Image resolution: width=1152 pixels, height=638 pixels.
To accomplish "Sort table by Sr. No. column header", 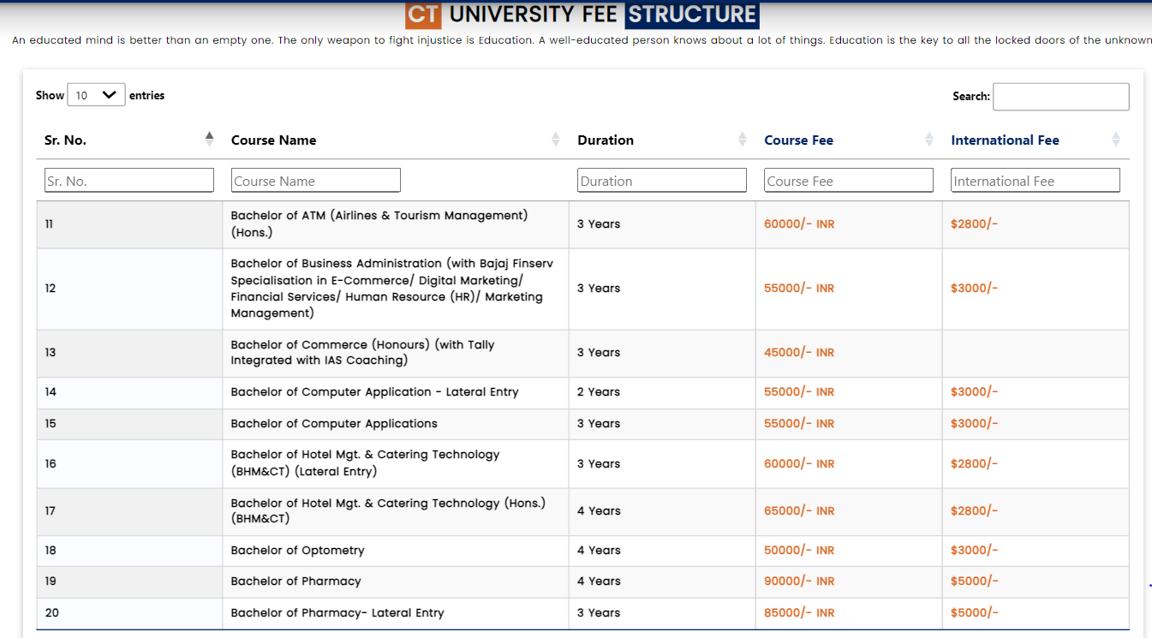I will tap(128, 140).
